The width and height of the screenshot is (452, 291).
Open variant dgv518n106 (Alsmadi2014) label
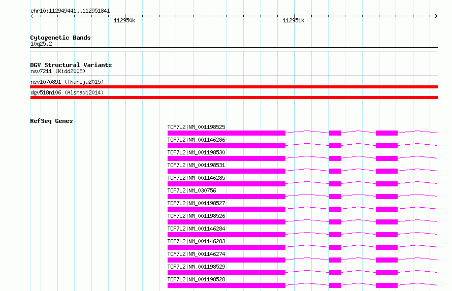[x=67, y=92]
